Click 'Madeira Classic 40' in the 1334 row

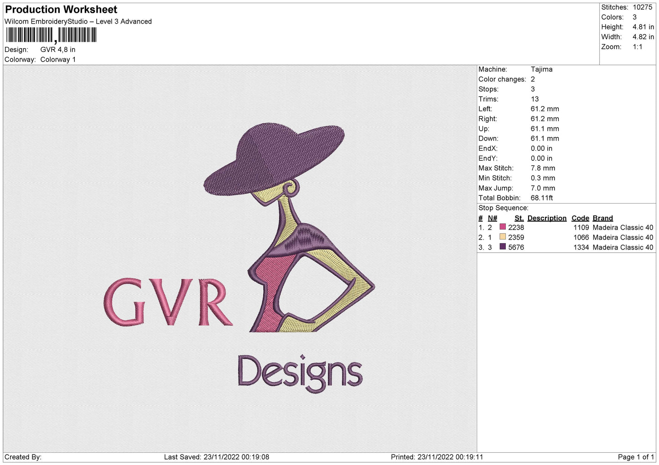623,247
